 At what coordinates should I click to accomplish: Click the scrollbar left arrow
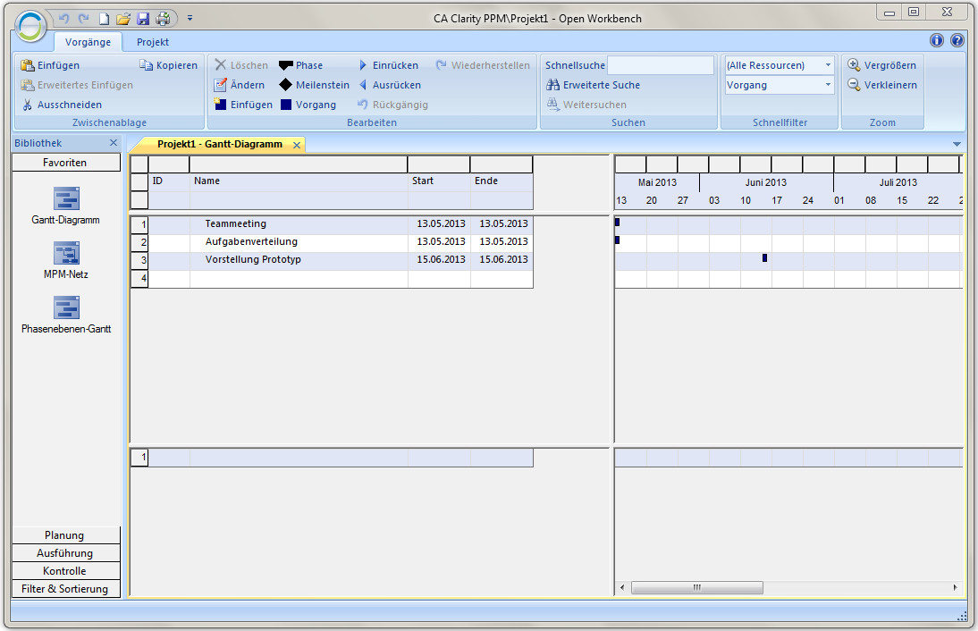coord(622,587)
